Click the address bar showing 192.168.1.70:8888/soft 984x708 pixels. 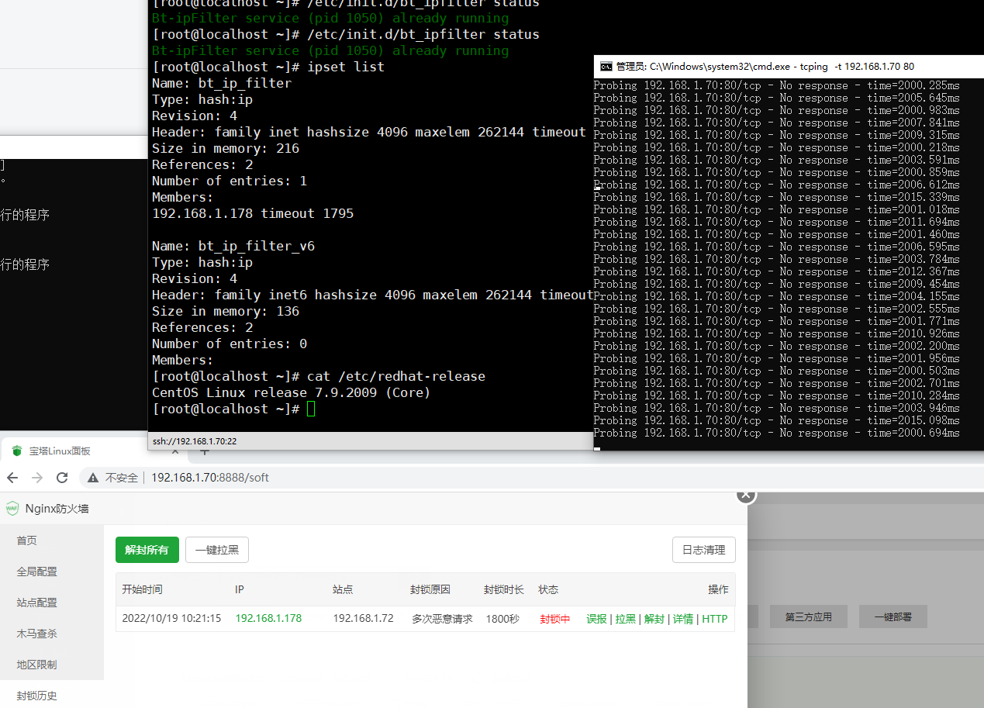point(210,478)
